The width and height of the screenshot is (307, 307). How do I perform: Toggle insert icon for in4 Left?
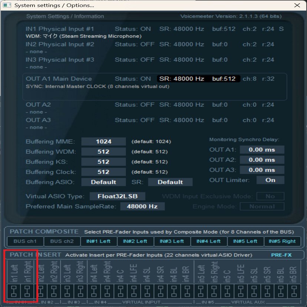pos(94,291)
